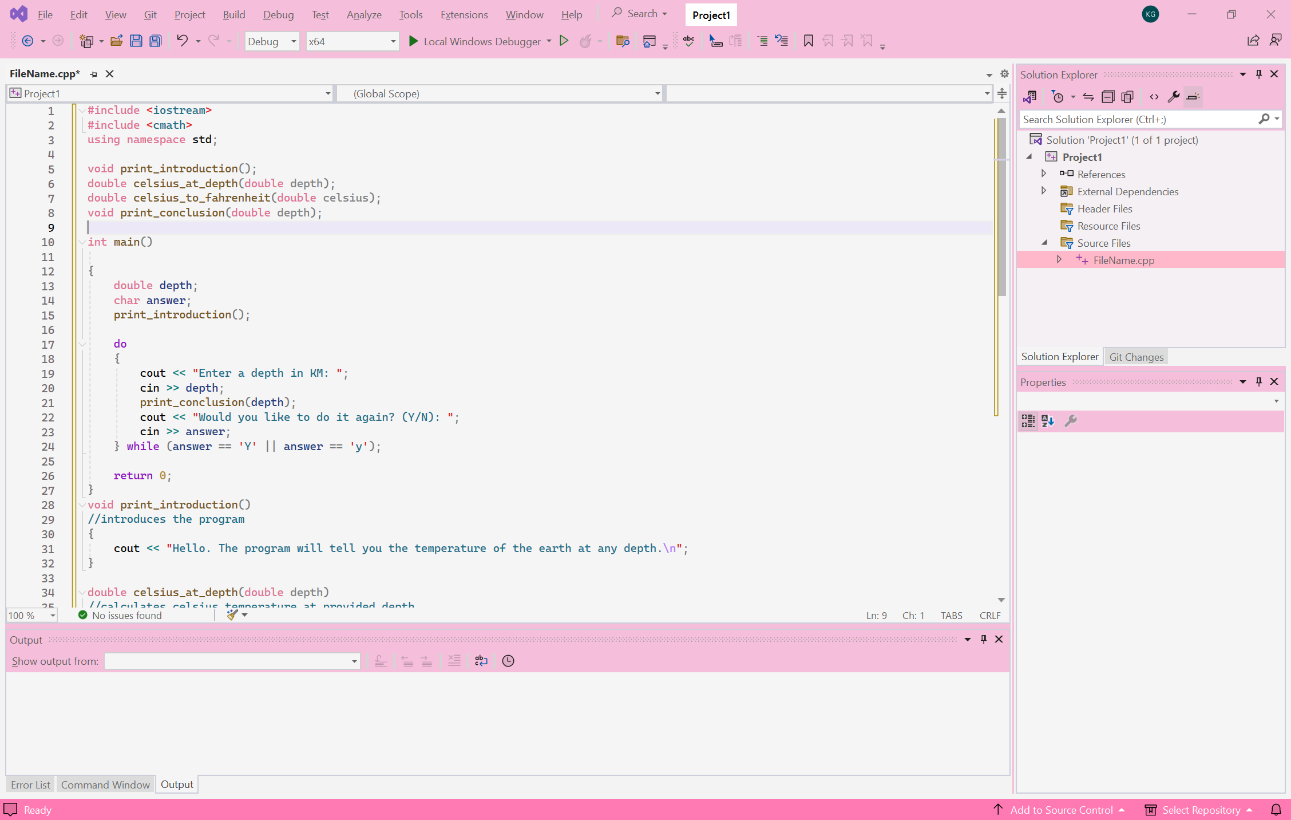Switch to the Git Changes tab
The image size is (1291, 820).
pyautogui.click(x=1136, y=356)
